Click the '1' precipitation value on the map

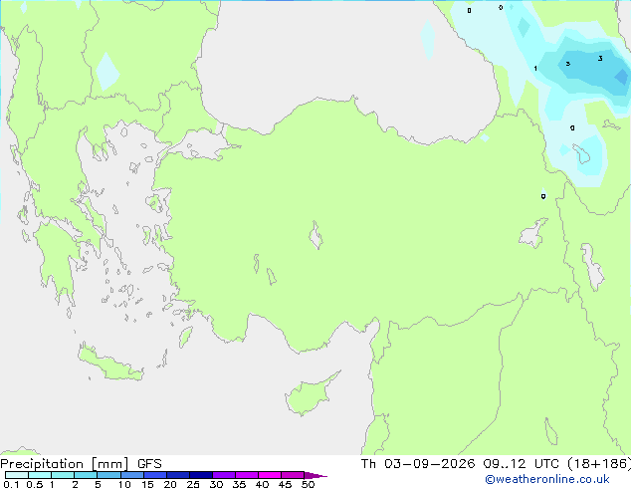[535, 68]
